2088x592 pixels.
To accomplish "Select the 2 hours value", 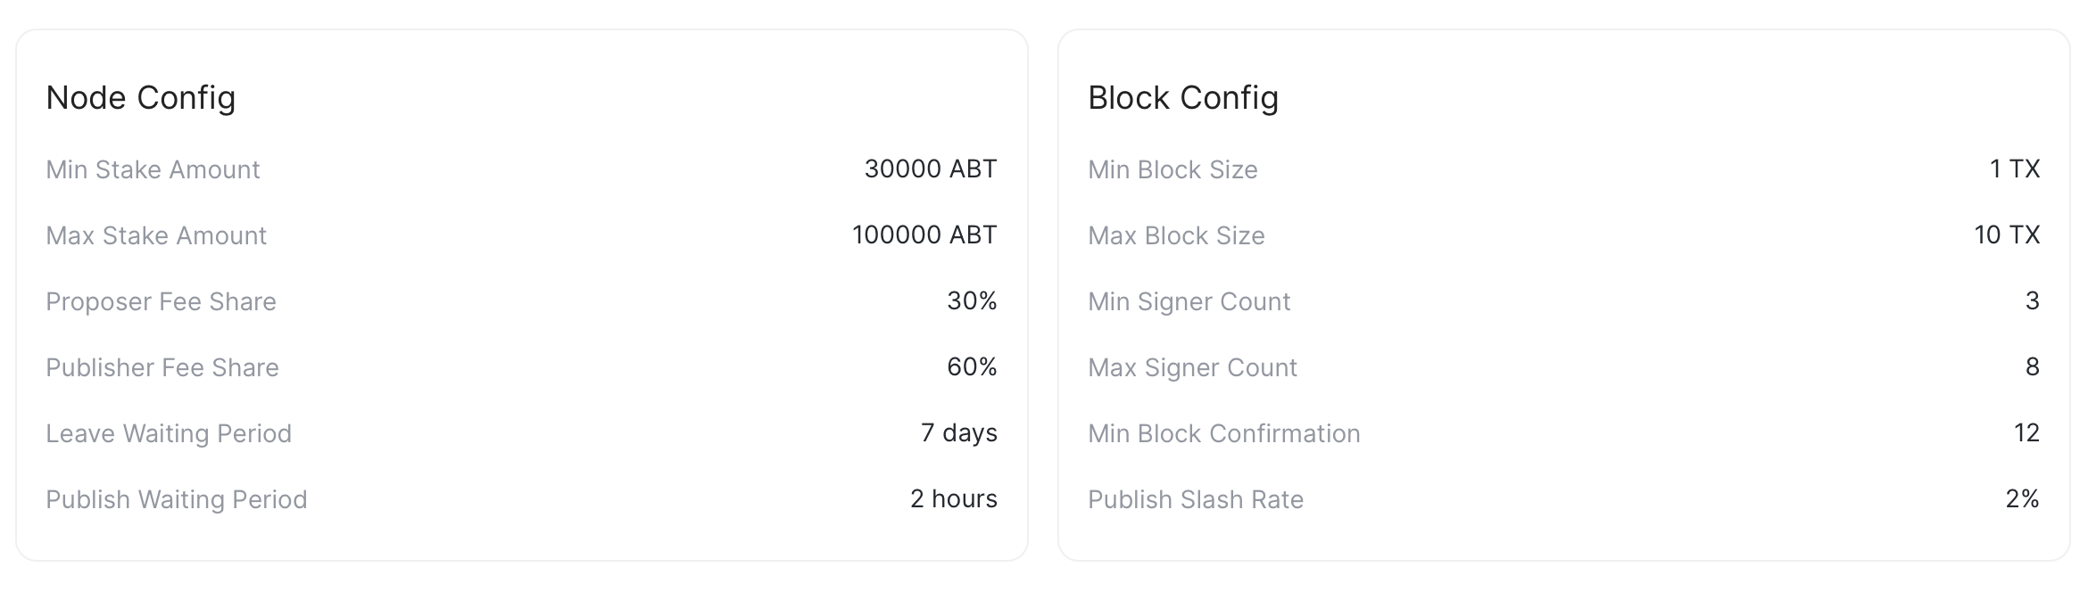I will [954, 499].
